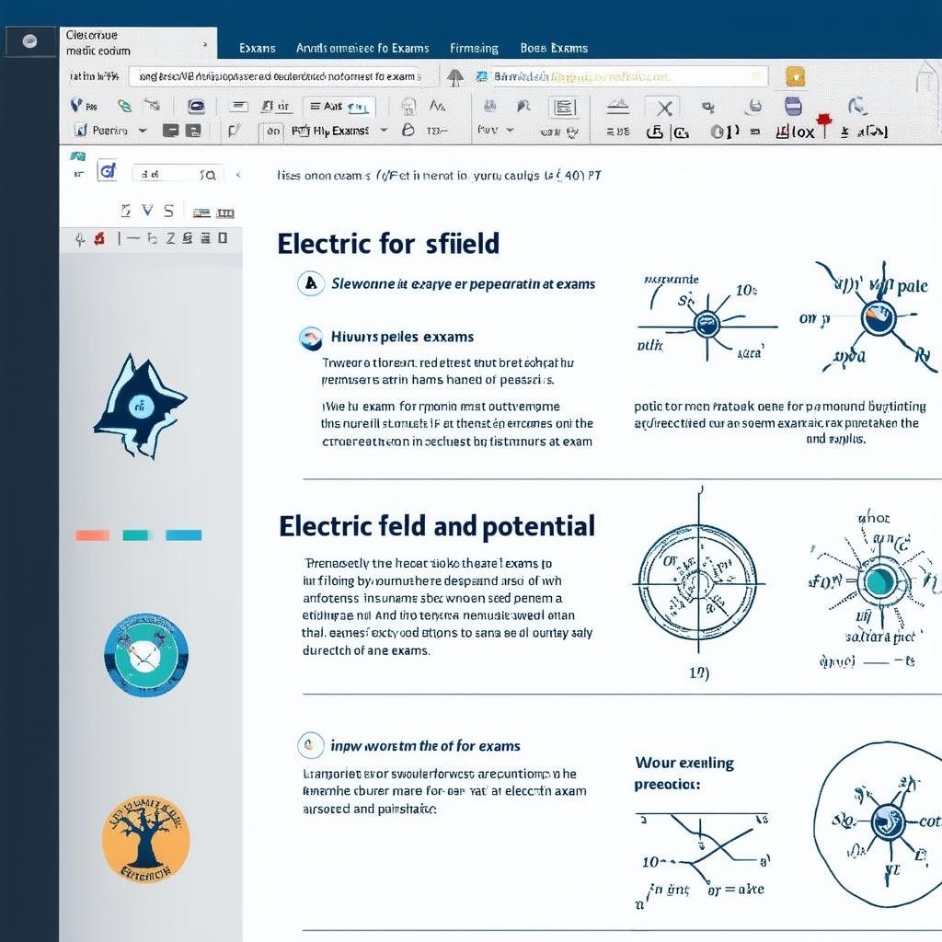This screenshot has height=942, width=942.
Task: Click the purple database icon in ribbon
Action: (793, 107)
